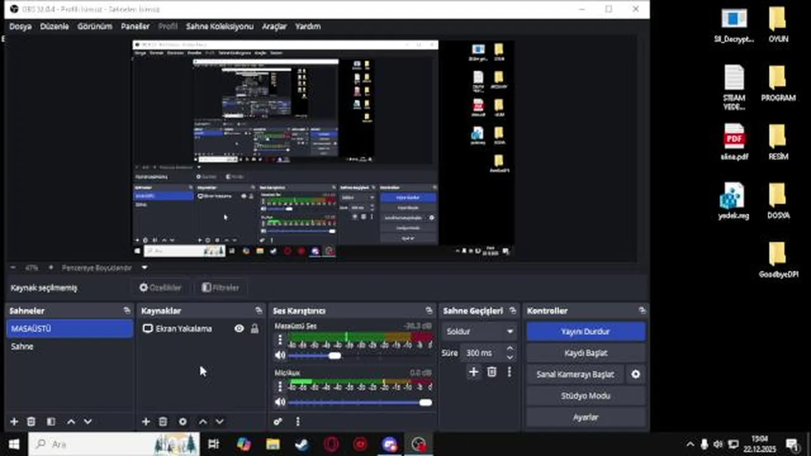Open the Araçlar menu
The image size is (811, 456).
[x=274, y=27]
